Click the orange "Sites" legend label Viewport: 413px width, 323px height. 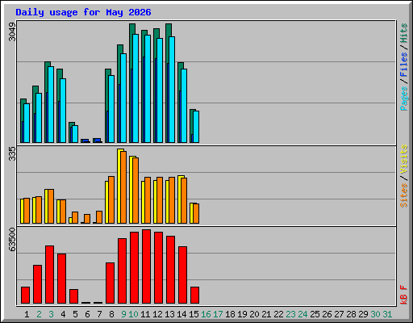[403, 195]
